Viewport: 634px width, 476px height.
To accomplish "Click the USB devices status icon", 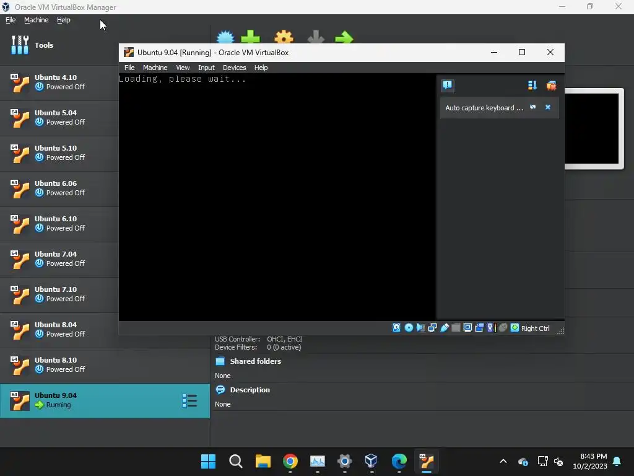I will pyautogui.click(x=445, y=328).
